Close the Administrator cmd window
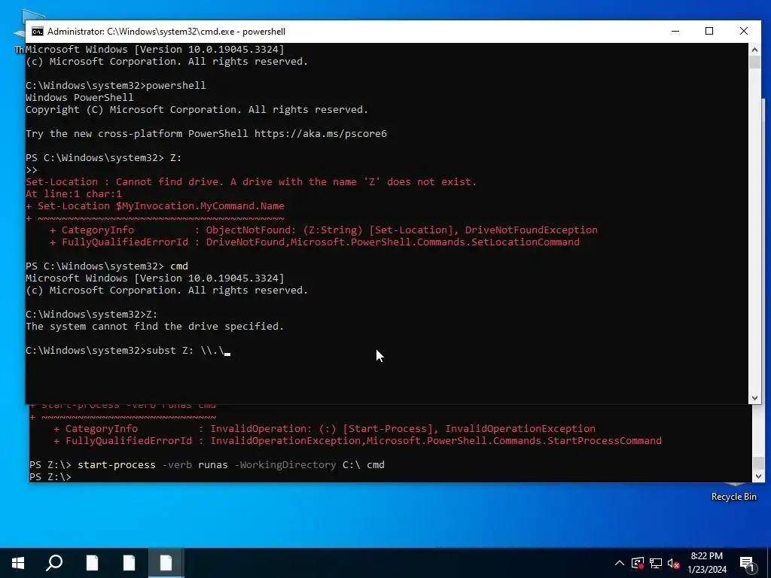Viewport: 771px width, 578px height. pos(743,31)
